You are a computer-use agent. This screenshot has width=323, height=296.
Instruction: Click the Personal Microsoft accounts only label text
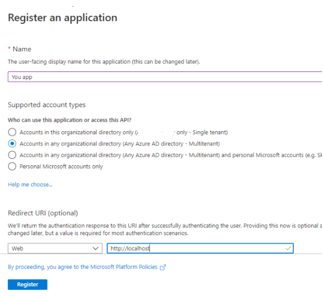pyautogui.click(x=61, y=166)
